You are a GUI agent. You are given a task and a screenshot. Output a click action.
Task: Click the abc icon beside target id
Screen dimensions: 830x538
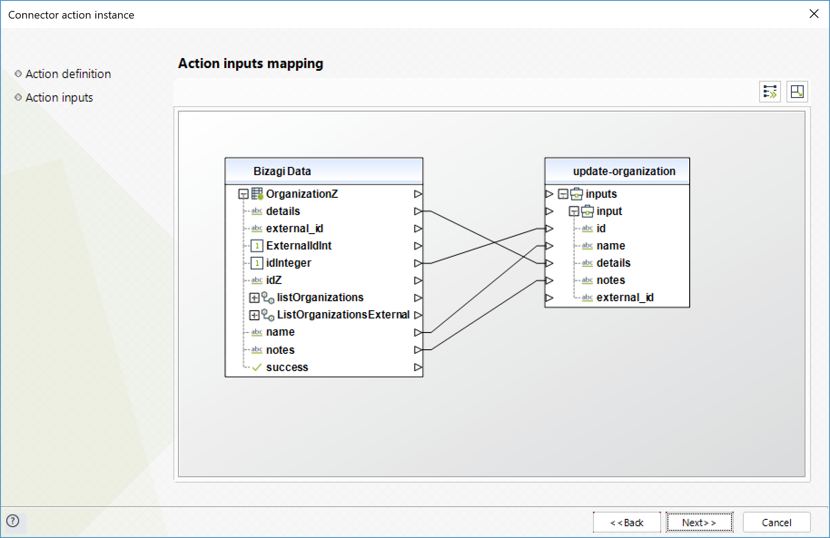tap(588, 228)
